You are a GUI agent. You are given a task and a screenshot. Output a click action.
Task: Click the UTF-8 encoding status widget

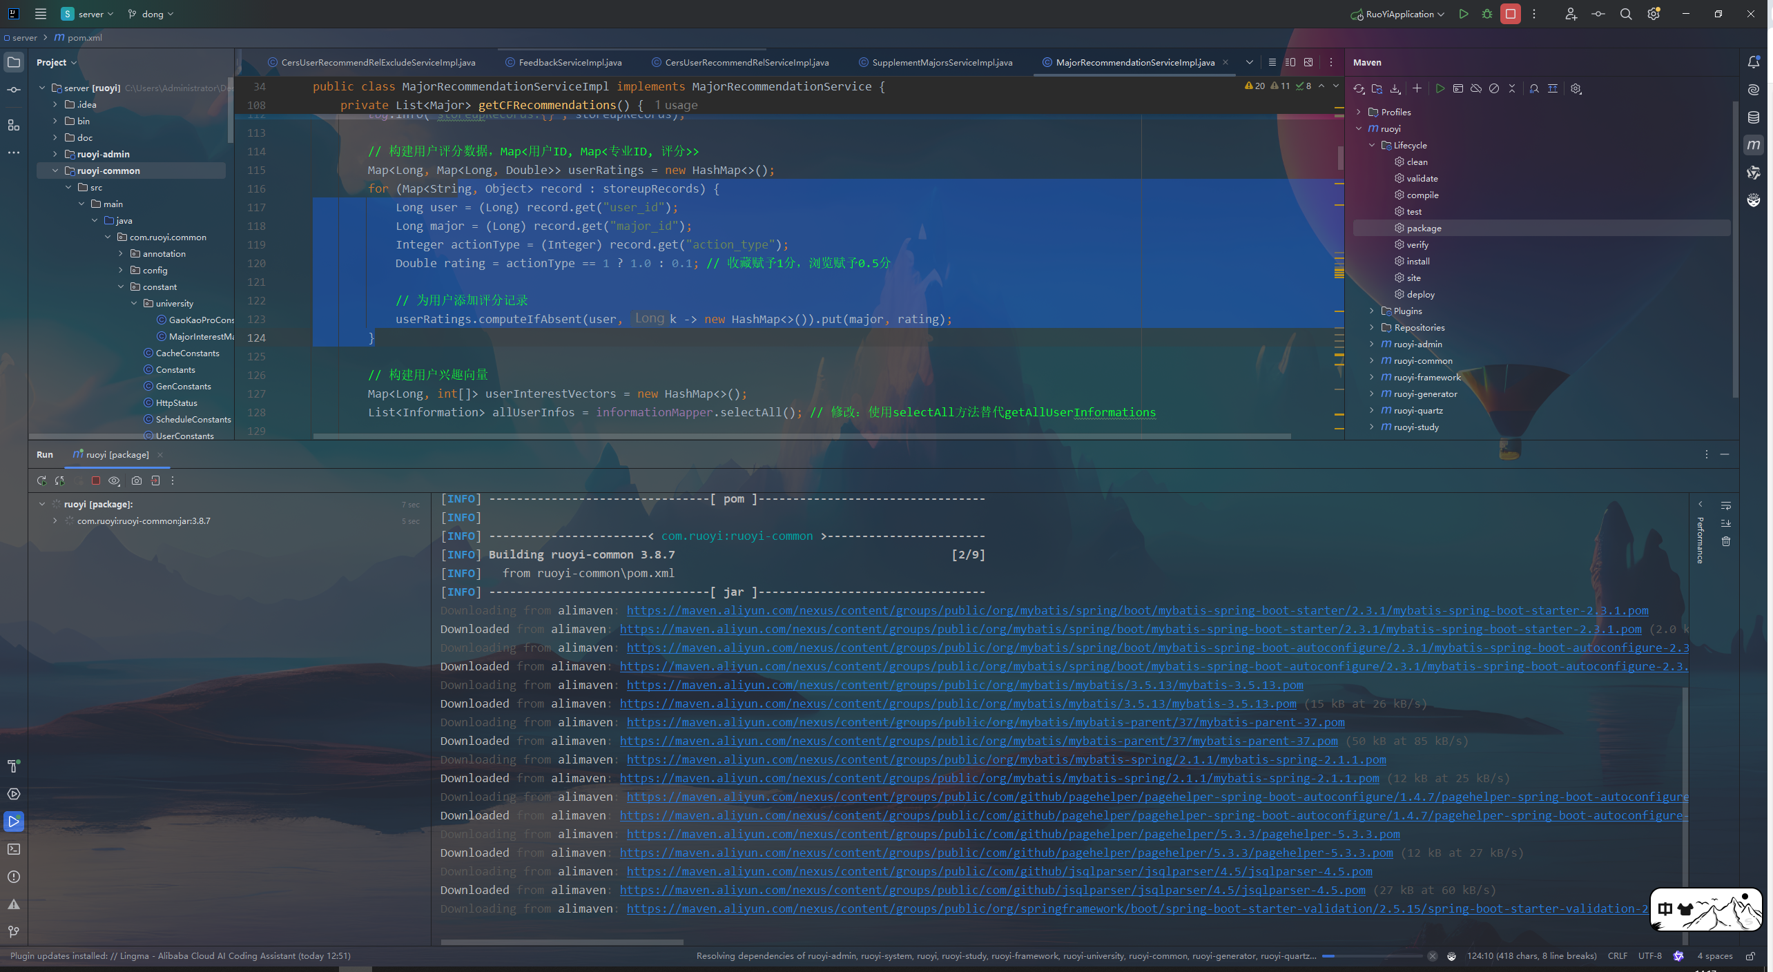coord(1649,956)
